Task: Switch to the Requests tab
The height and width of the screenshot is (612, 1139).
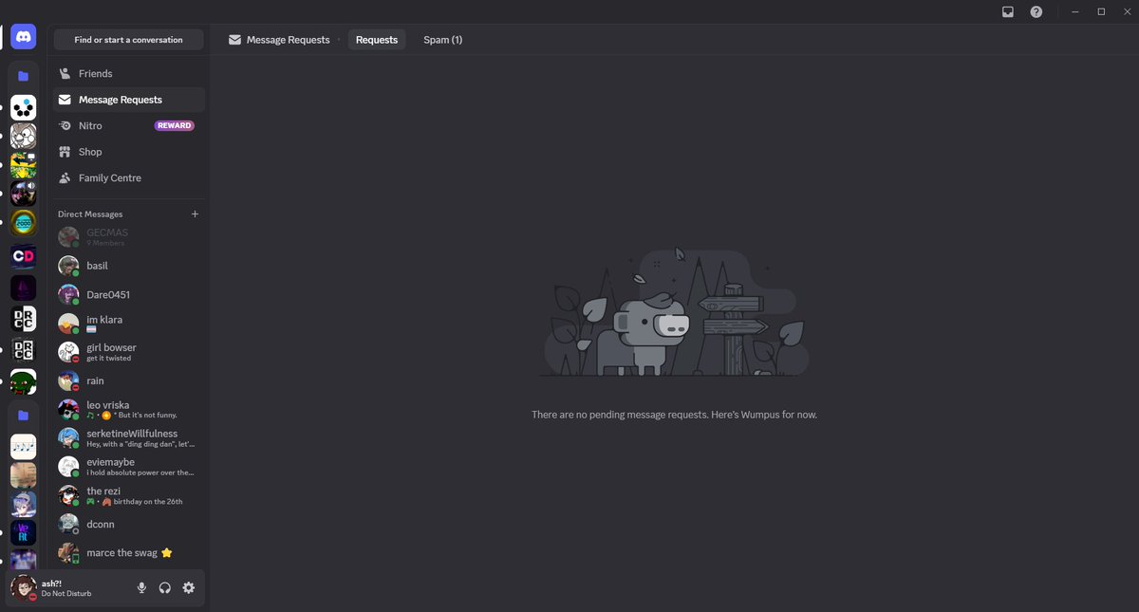Action: [x=377, y=40]
